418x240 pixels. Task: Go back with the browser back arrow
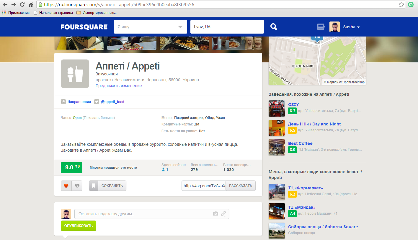tap(5, 5)
